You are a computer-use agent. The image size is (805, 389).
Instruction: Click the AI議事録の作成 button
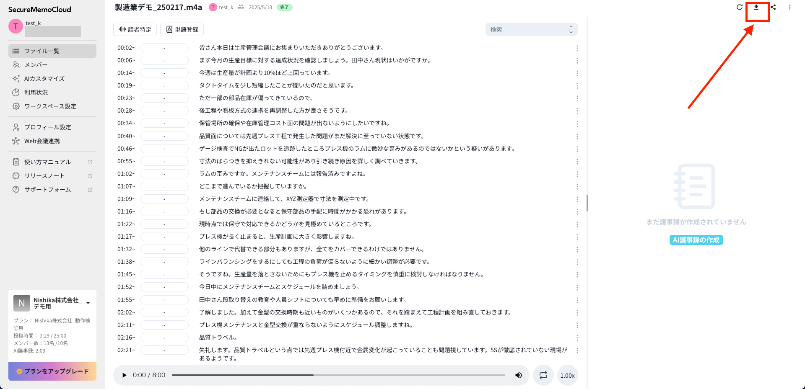point(696,240)
